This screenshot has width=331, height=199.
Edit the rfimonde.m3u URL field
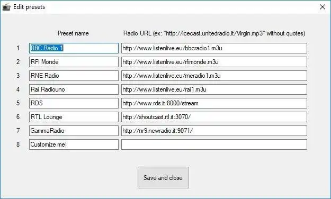(x=214, y=62)
